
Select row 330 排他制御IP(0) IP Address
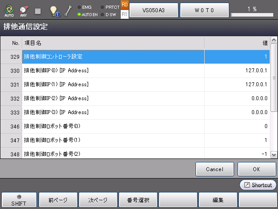(113, 71)
